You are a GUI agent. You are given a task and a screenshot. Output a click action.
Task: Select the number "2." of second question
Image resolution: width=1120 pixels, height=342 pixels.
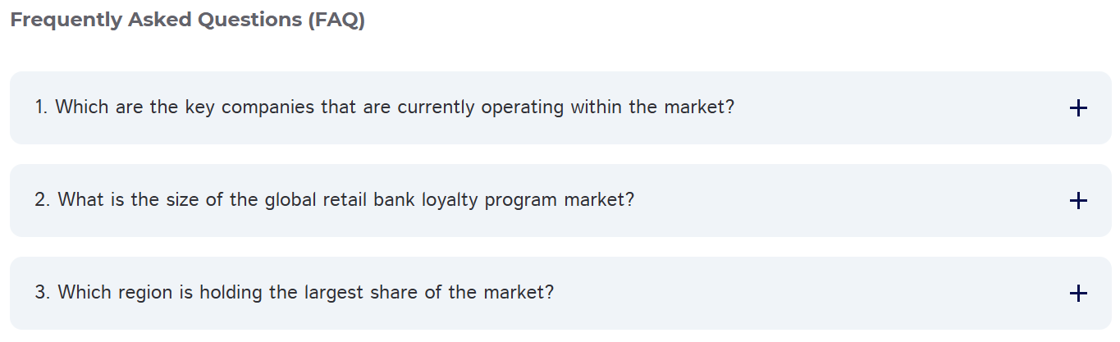[43, 199]
